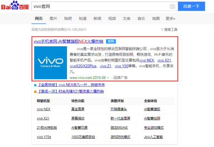Open the AI智慧拍照 link
The height and width of the screenshot is (147, 214).
click(x=152, y=118)
